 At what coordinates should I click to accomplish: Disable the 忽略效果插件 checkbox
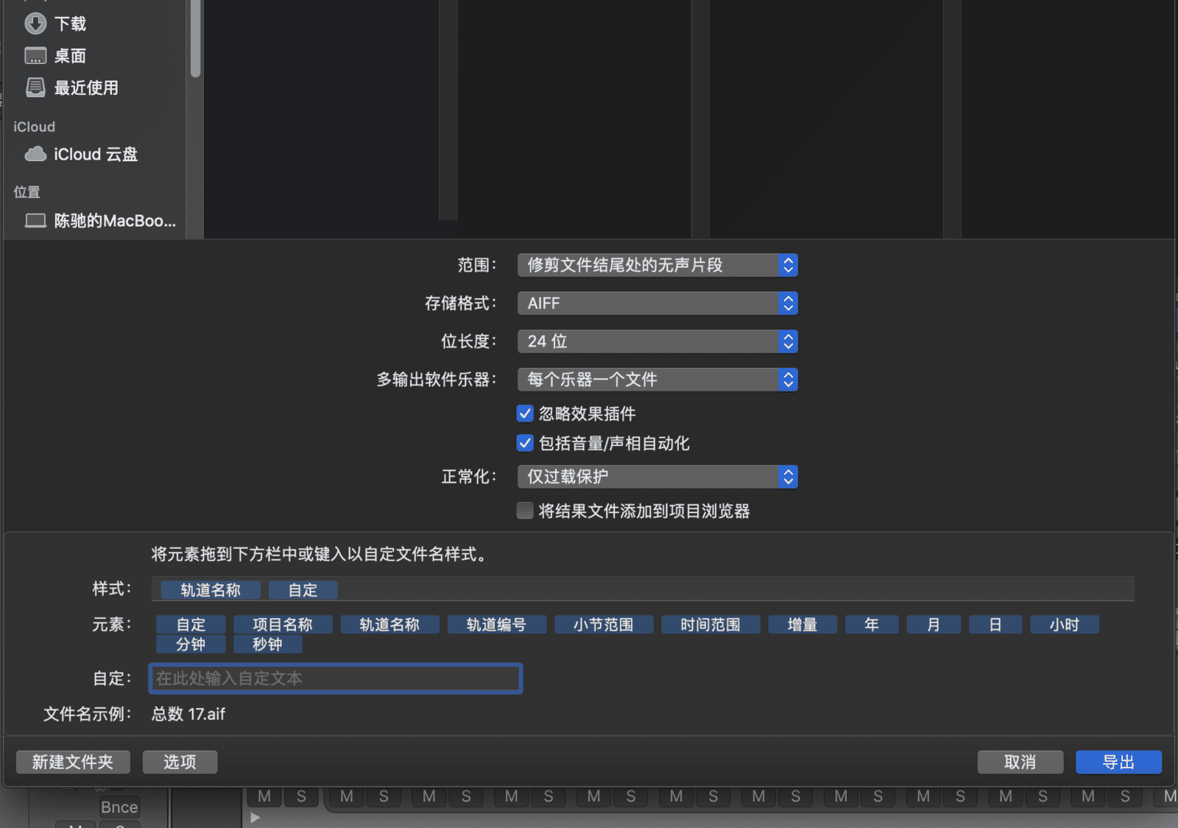[x=525, y=414]
